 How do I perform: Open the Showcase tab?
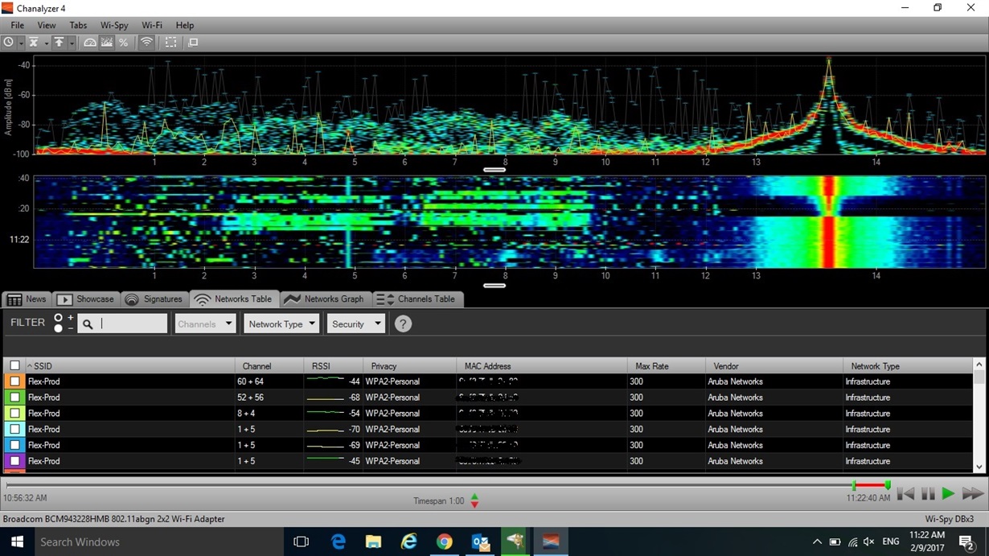pos(86,299)
